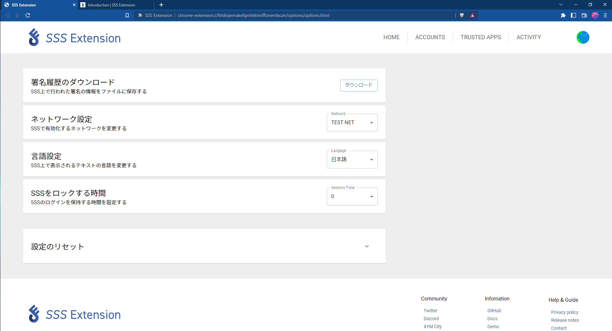Open the XYM City link
Image resolution: width=612 pixels, height=331 pixels.
coord(433,327)
